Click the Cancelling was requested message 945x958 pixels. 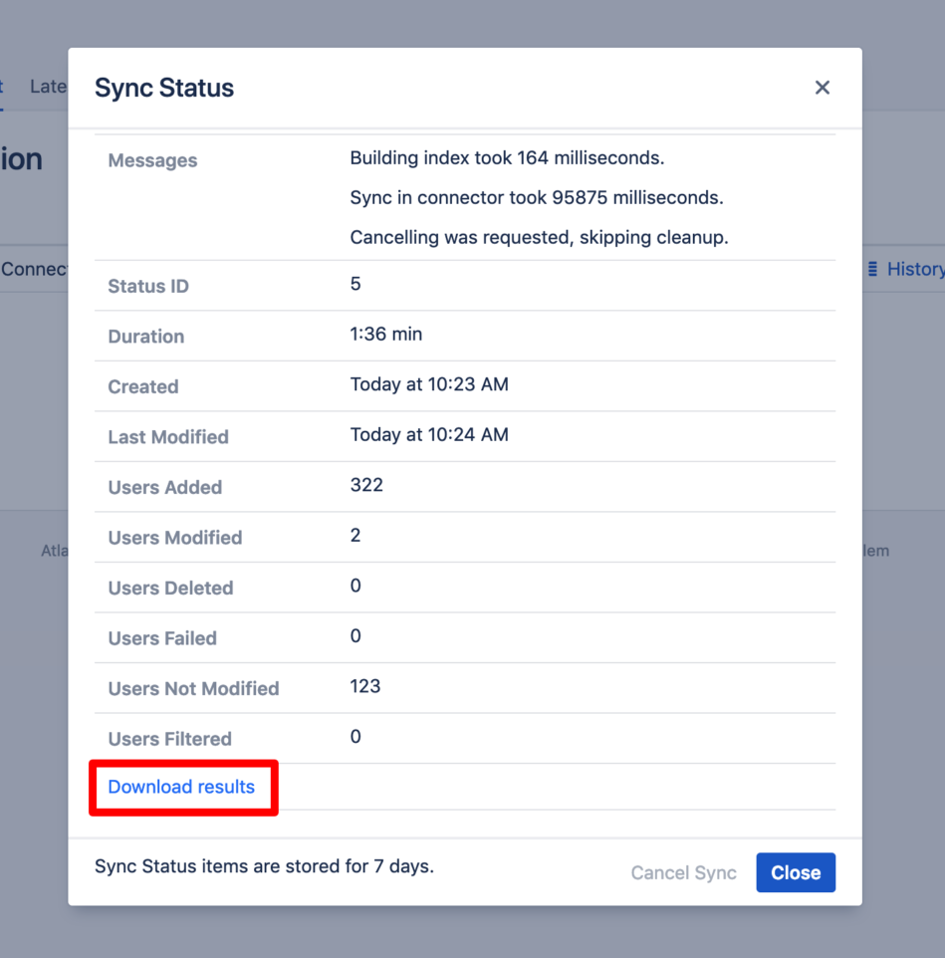[x=540, y=237]
